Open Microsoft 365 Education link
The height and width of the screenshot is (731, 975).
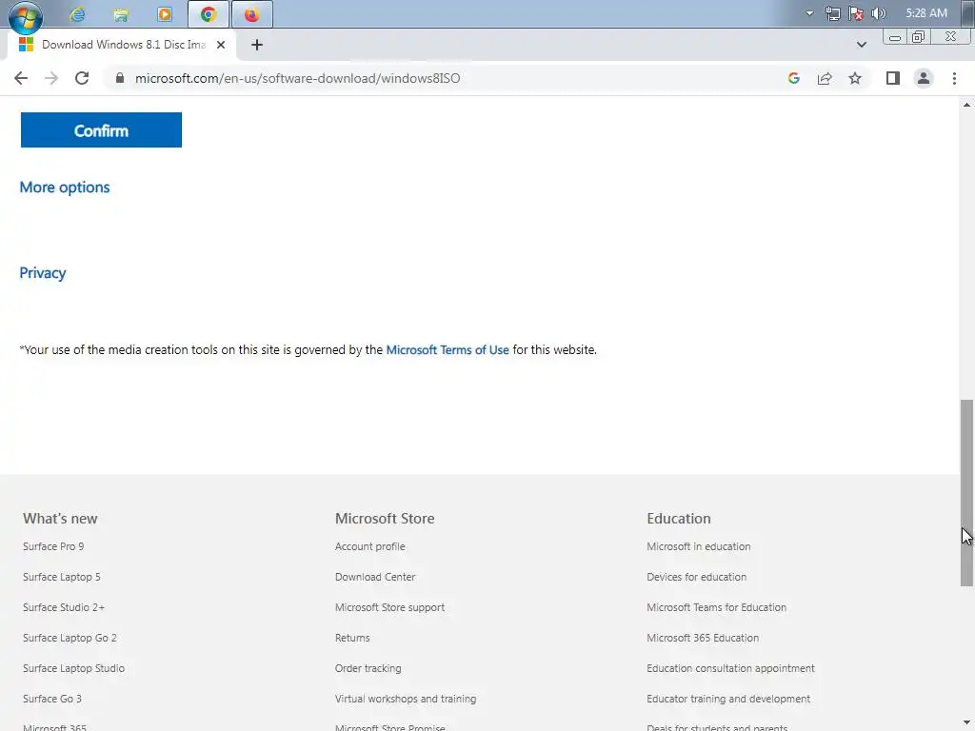coord(703,638)
